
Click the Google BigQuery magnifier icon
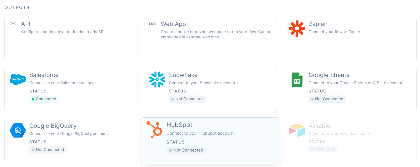point(18,130)
